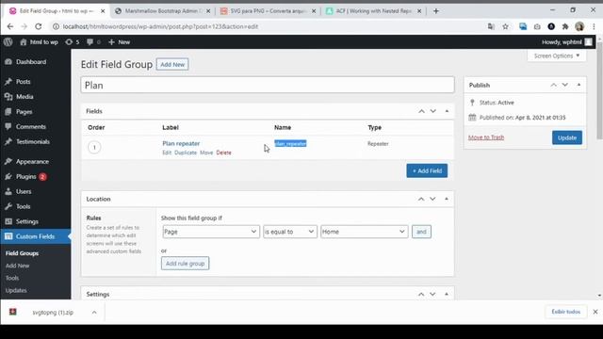Open Tools under Custom Fields submenu

tap(12, 278)
